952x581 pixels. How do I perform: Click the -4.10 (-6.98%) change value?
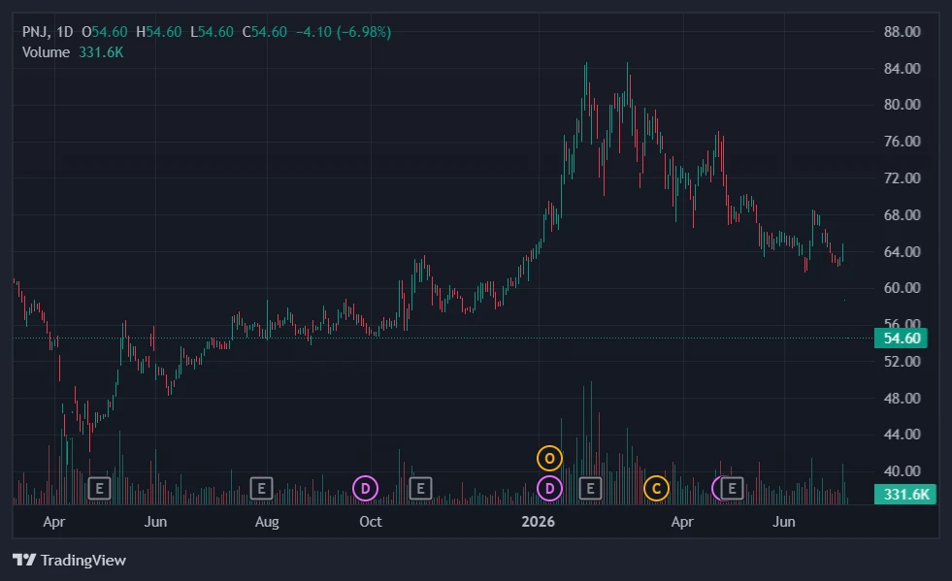(x=344, y=32)
